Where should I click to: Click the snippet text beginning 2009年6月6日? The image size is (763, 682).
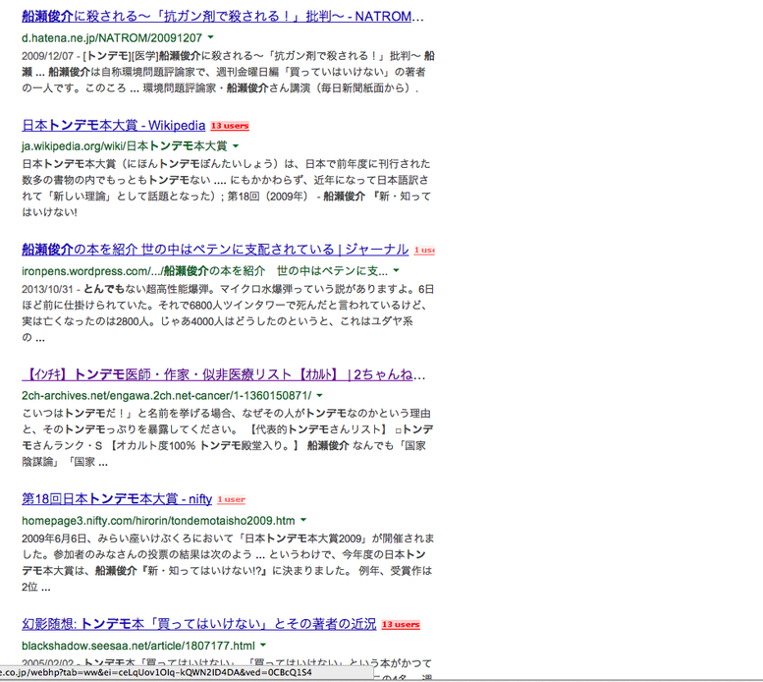click(x=228, y=562)
